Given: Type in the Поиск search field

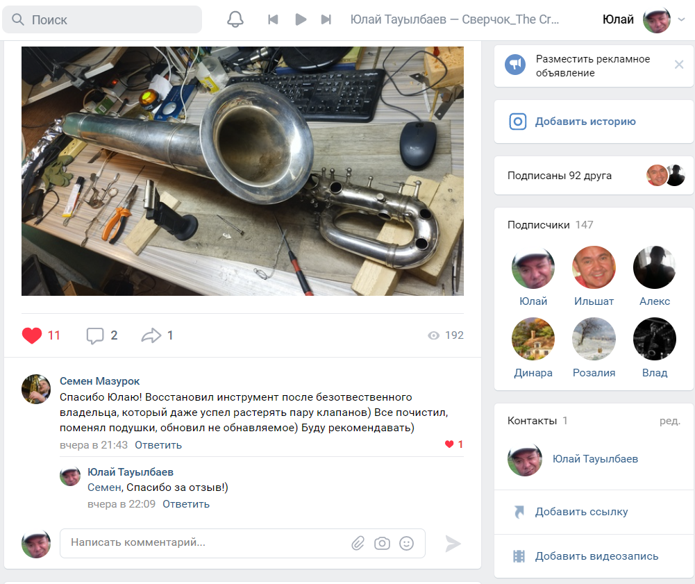Looking at the screenshot, I should [111, 19].
